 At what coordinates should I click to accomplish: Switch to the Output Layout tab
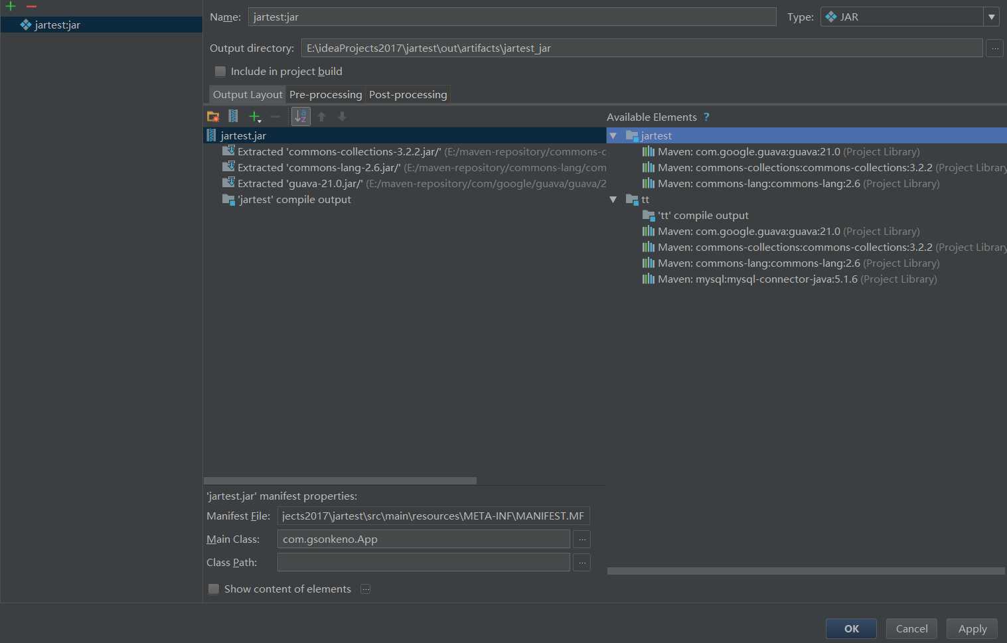248,94
